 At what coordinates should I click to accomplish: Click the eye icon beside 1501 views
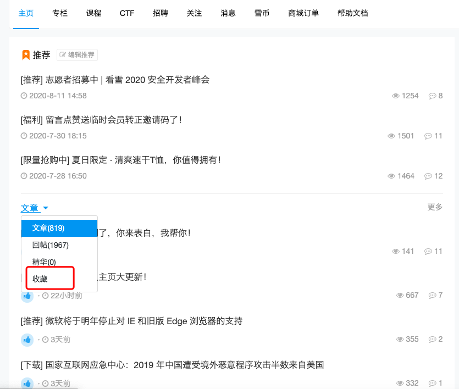(391, 136)
